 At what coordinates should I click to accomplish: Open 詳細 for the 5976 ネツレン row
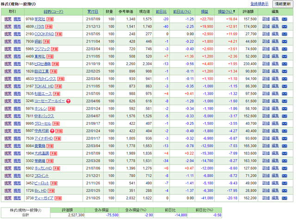point(266,109)
